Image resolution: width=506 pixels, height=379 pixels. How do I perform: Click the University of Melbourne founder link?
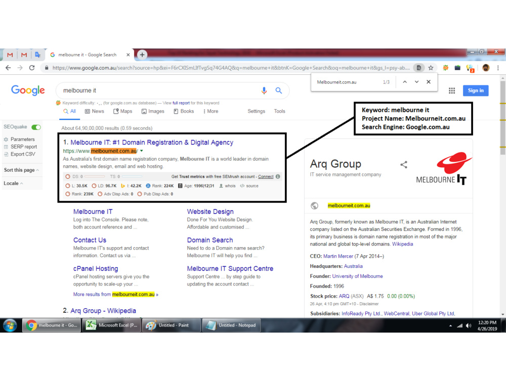[x=358, y=276]
